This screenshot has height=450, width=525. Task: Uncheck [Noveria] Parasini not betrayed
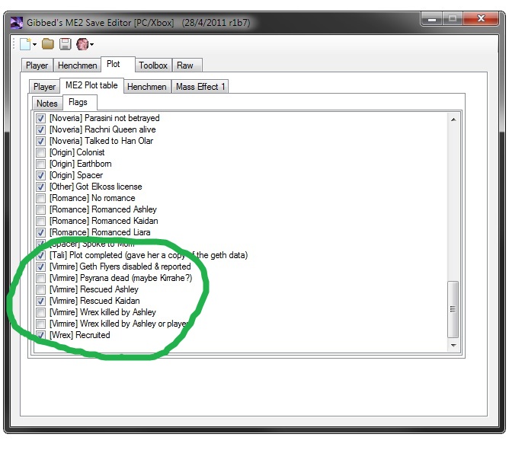tap(41, 118)
